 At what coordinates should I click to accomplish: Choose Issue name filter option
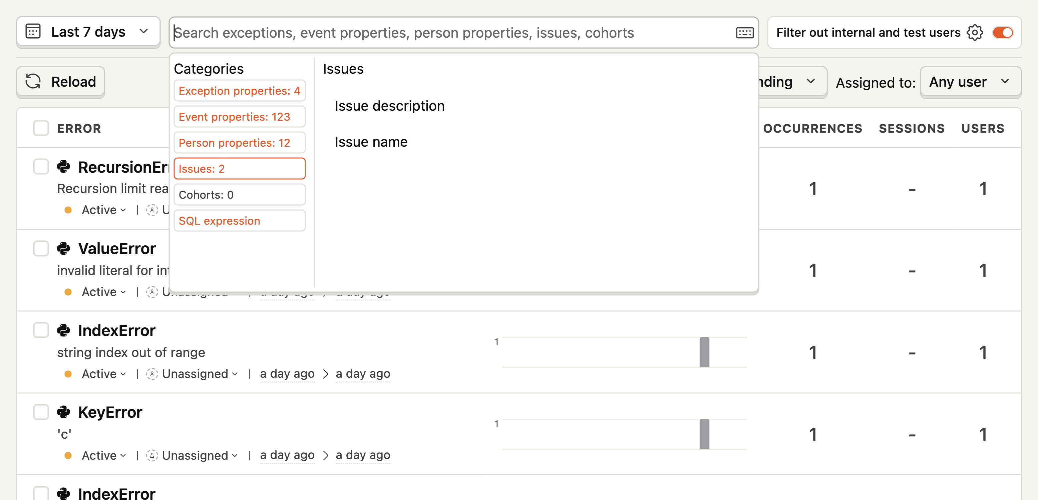tap(371, 142)
